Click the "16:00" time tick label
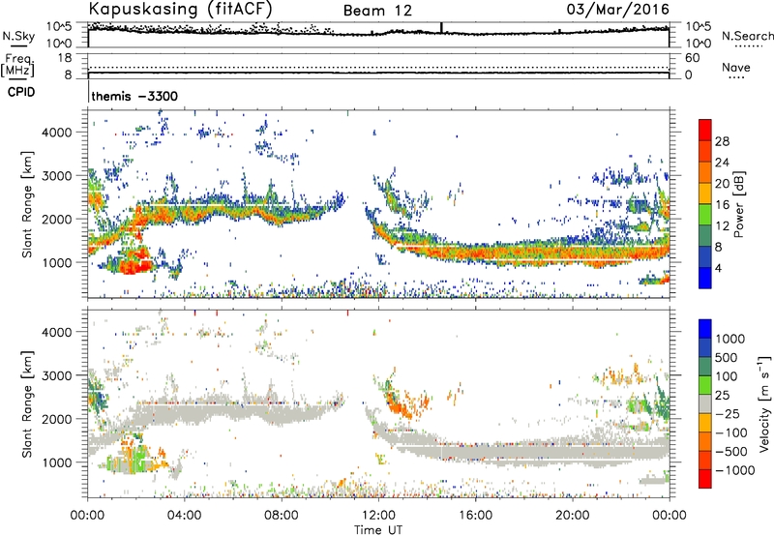Screen dimensions: 774x536 475,516
